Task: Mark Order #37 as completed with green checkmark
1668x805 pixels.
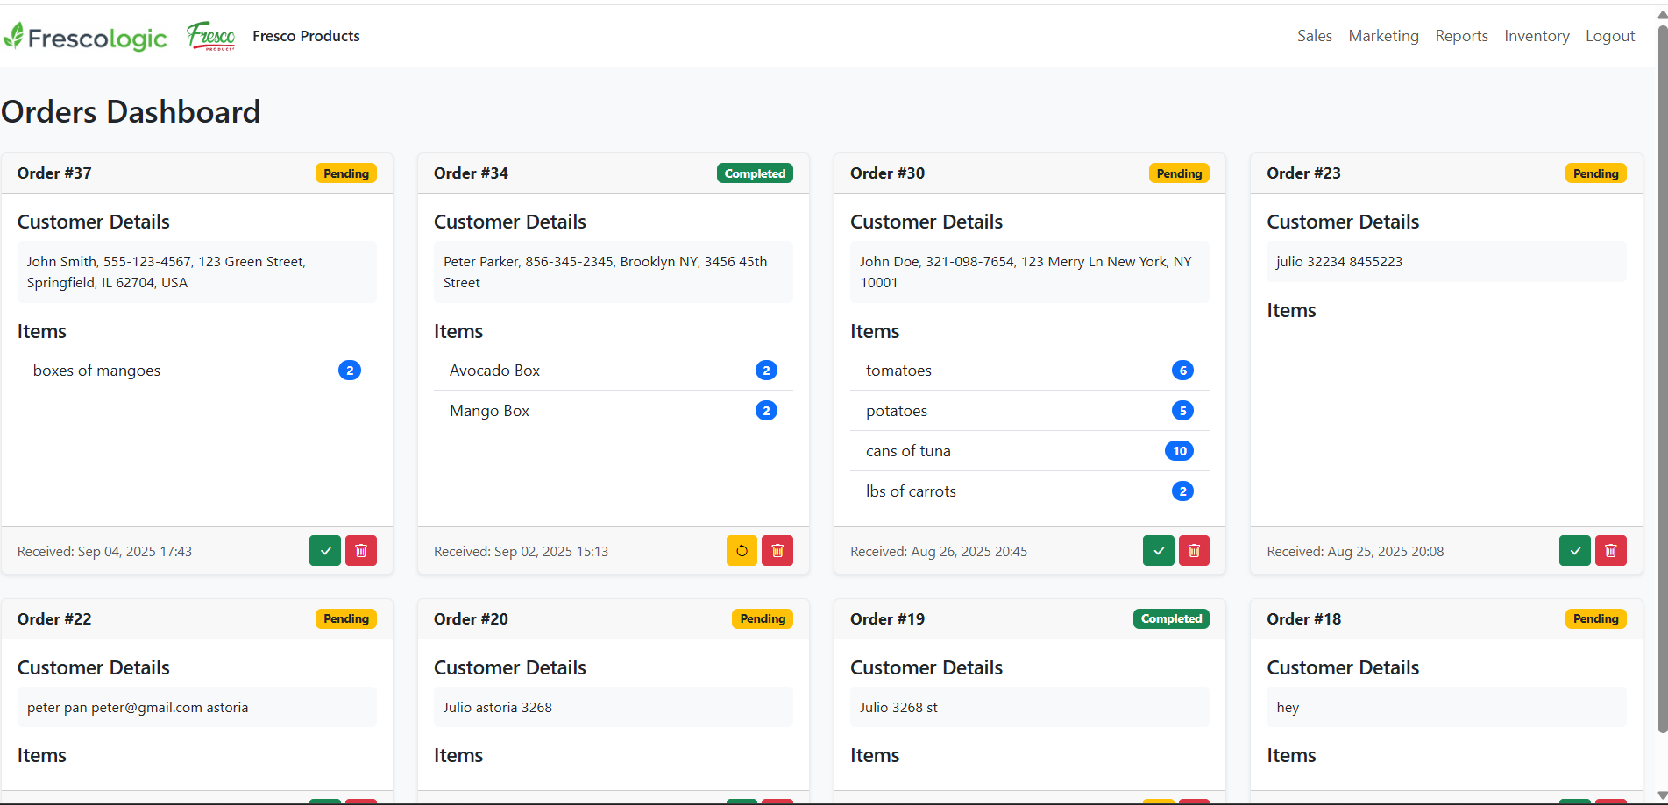Action: 324,551
